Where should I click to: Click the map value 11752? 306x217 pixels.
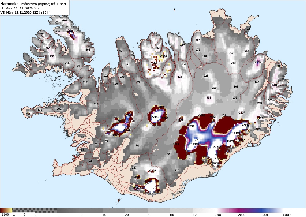click(191, 126)
